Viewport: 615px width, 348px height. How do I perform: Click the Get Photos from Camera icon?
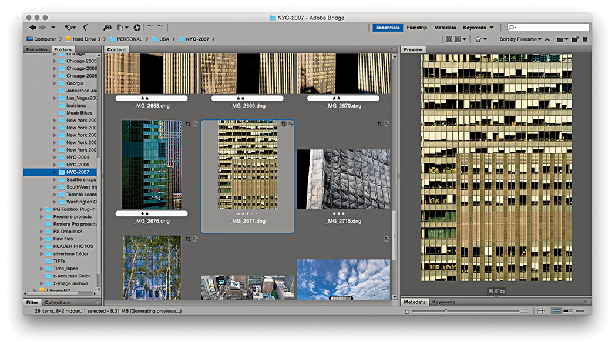click(107, 28)
